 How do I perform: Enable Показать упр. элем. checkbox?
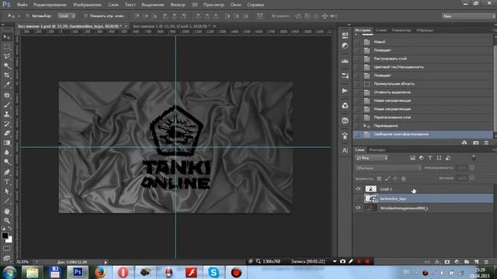click(85, 15)
